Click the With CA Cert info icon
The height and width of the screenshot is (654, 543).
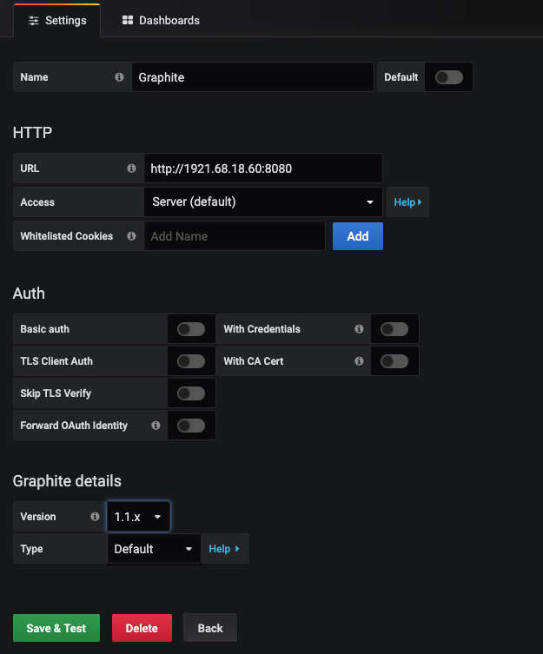click(x=359, y=361)
